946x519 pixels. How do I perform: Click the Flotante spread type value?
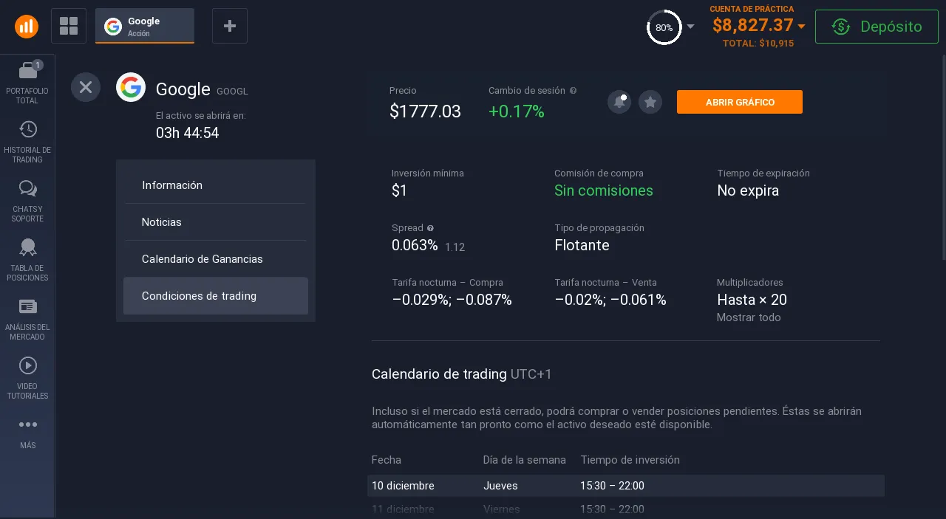(582, 245)
